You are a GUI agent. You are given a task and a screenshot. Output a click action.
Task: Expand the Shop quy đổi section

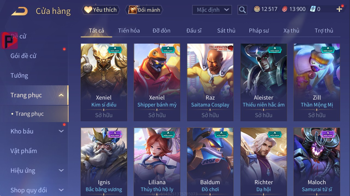coord(61,190)
